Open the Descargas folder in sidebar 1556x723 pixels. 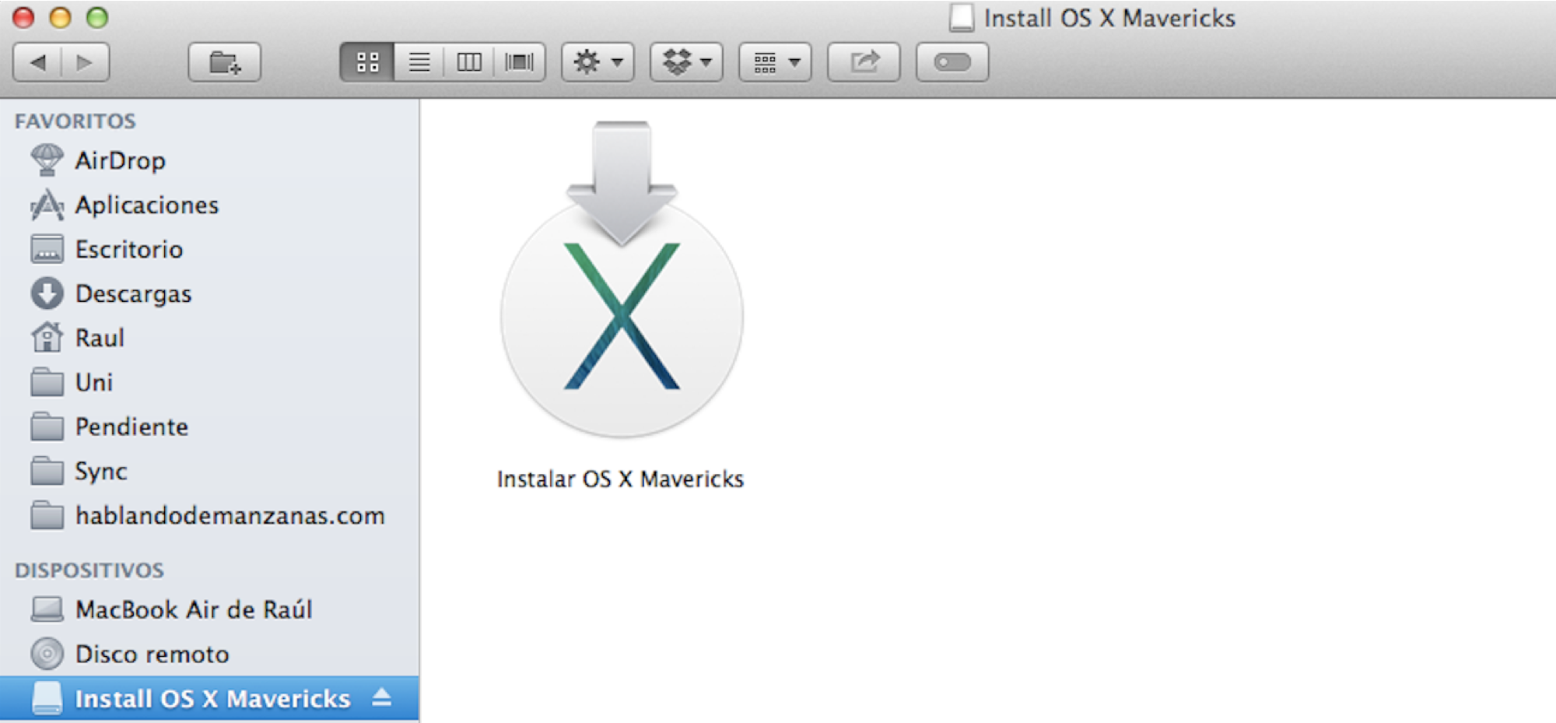pos(209,293)
